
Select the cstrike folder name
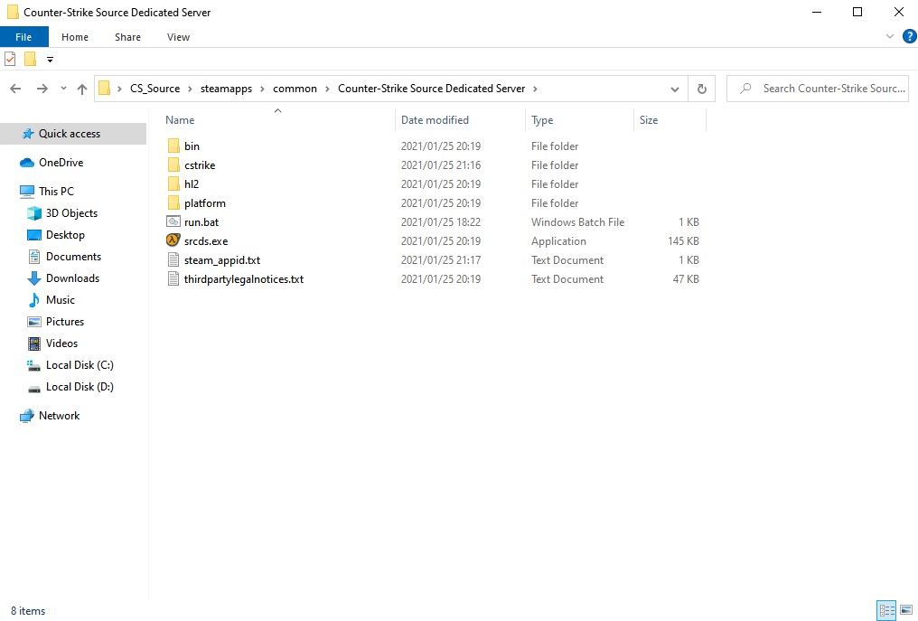click(x=200, y=165)
